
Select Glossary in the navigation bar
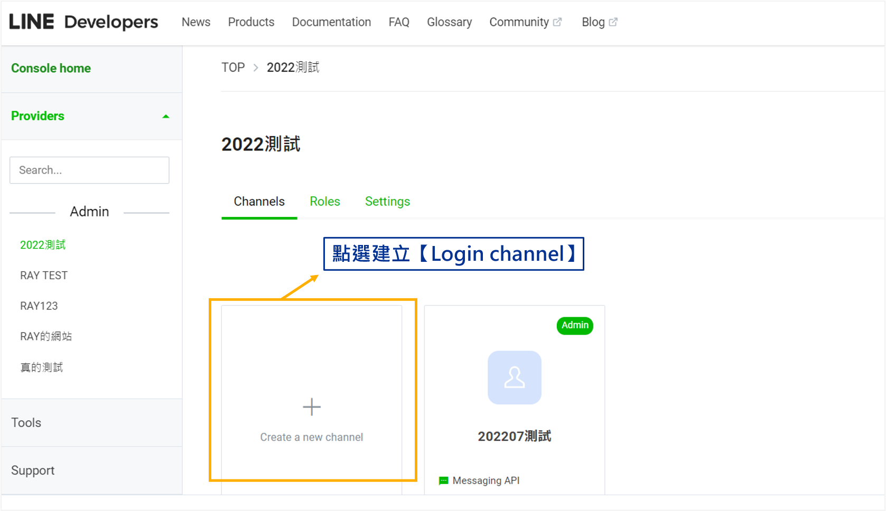(x=449, y=22)
